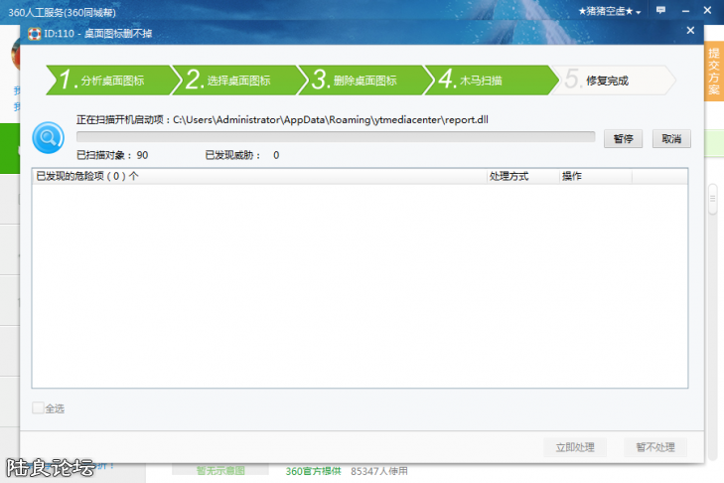Click the scan progress bar

tap(336, 137)
